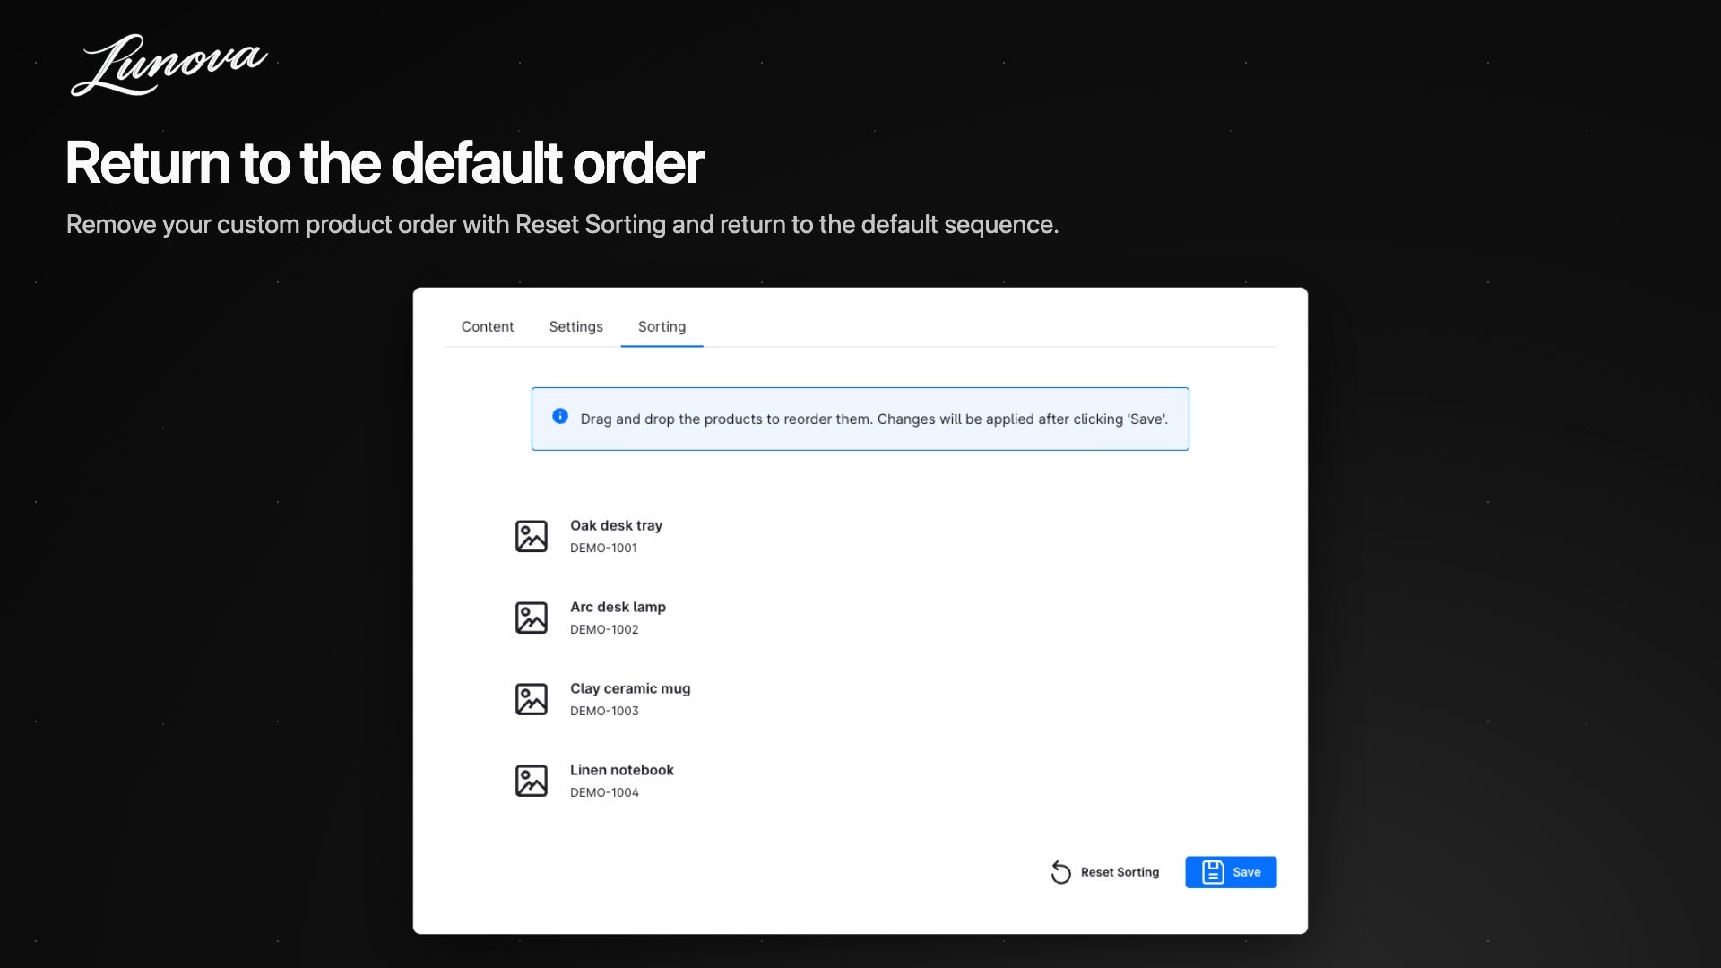1721x968 pixels.
Task: Click the DEMO-1002 SKU text
Action: point(604,629)
